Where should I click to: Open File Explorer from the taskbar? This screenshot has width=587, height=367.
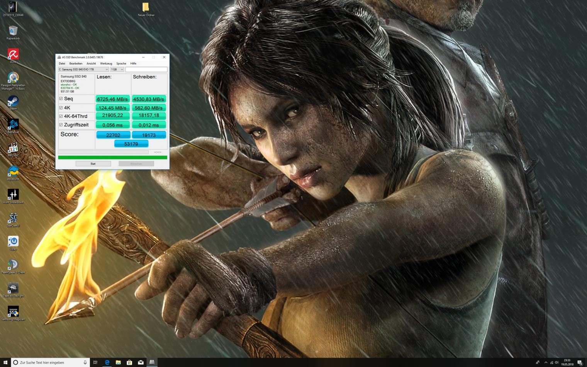(x=118, y=362)
